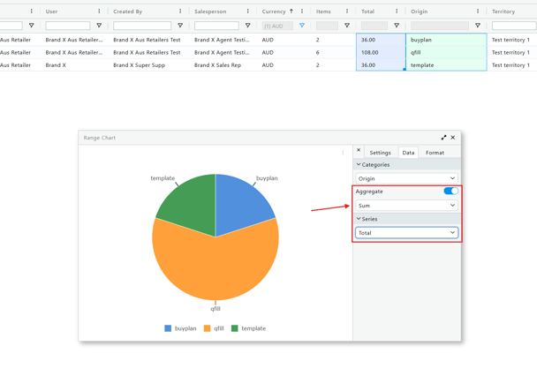Switch to the Format tab
This screenshot has height=391, width=537.
[435, 153]
